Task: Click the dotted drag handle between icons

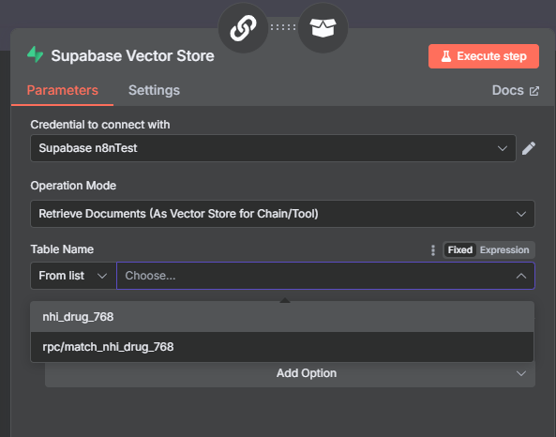Action: [283, 27]
